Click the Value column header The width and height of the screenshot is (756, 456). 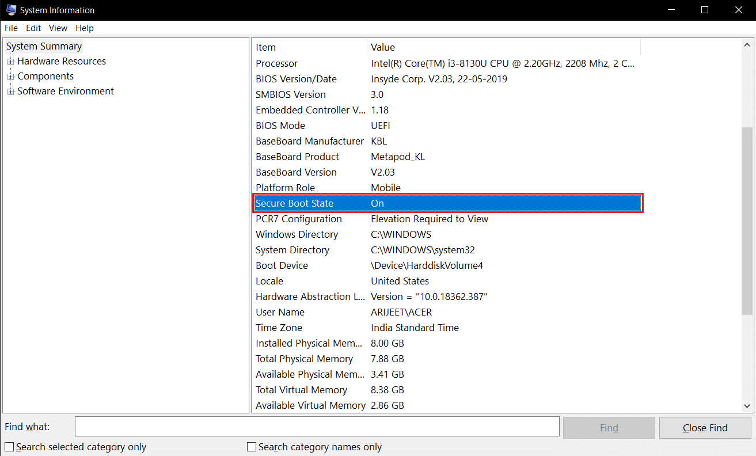504,47
